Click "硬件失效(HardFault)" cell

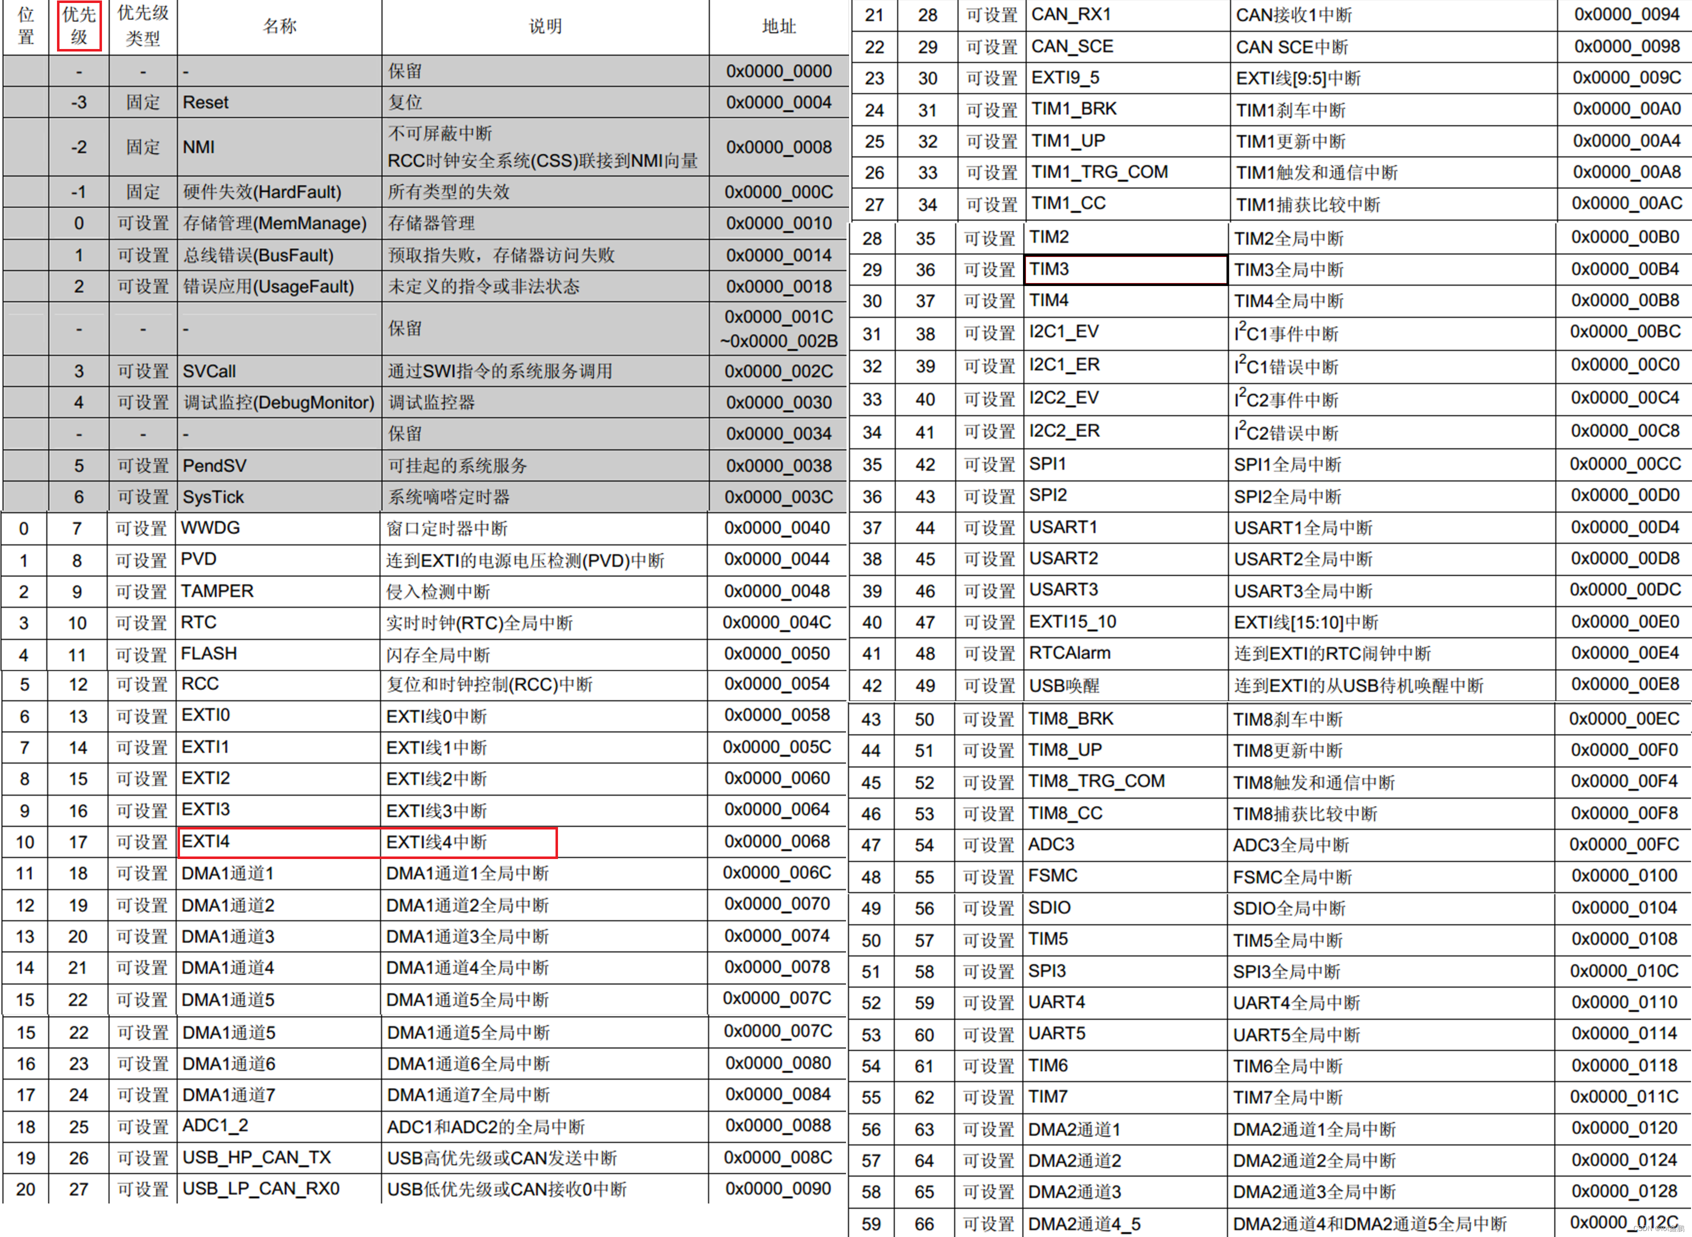click(279, 192)
